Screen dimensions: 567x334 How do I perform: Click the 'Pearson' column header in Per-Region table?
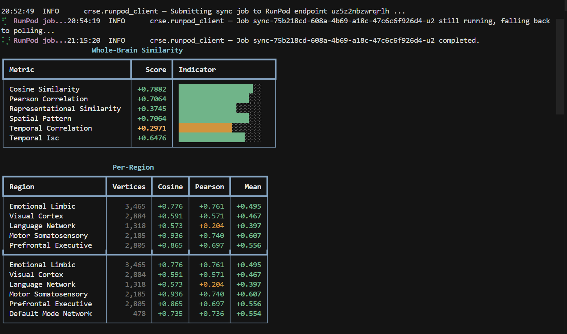point(209,187)
